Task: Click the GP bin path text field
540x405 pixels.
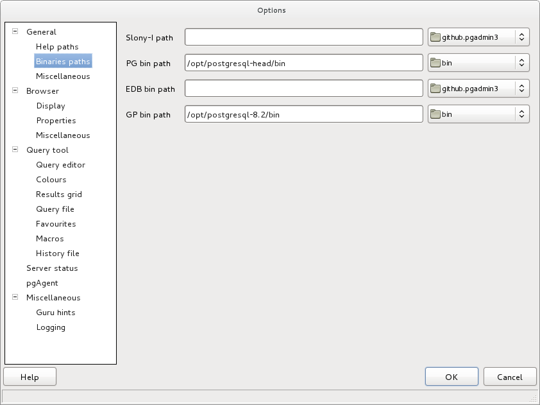Action: point(303,114)
